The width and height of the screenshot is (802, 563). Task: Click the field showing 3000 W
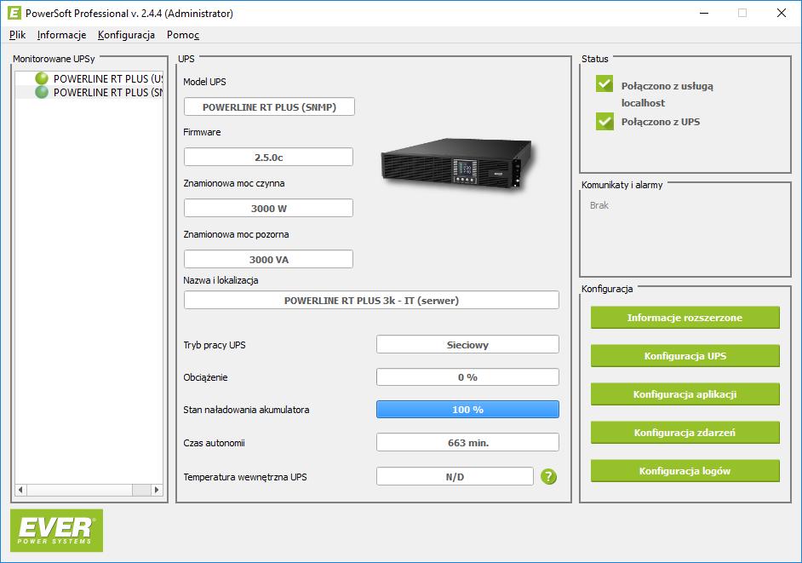tap(268, 209)
